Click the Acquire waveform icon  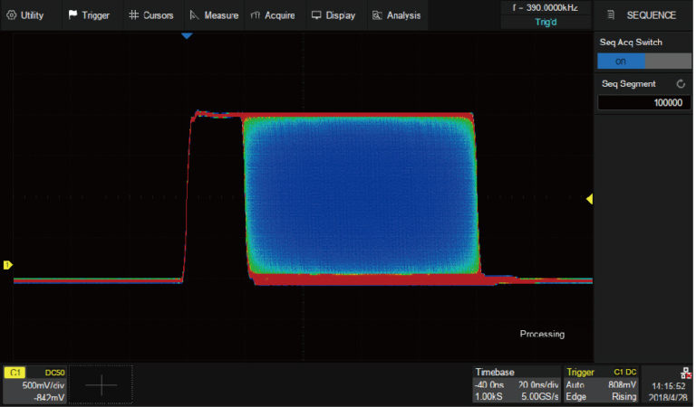(256, 15)
